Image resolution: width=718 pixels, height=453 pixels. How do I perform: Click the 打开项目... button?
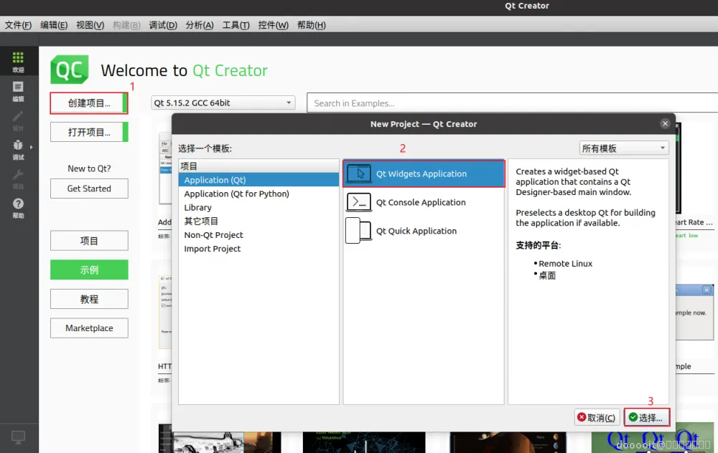point(89,132)
